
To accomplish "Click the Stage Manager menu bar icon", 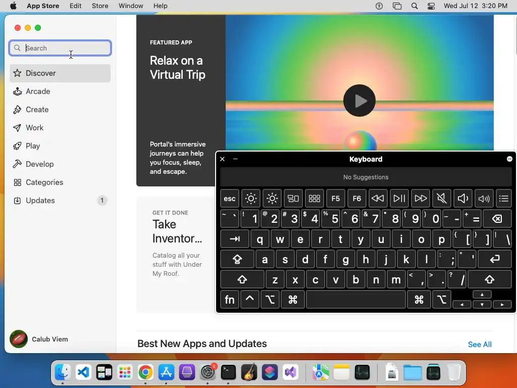I will [x=397, y=6].
